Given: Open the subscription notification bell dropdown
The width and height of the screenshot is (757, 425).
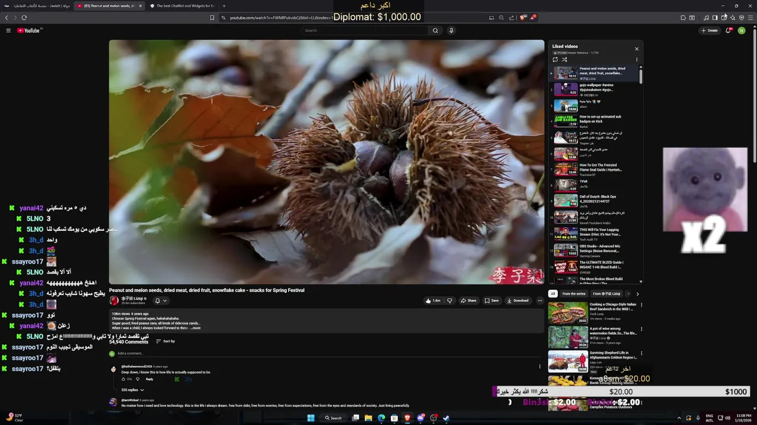Looking at the screenshot, I should 161,300.
